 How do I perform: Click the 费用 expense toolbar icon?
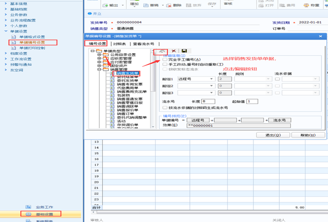click(282, 5)
